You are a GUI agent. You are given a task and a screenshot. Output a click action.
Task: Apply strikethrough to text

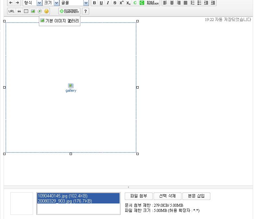click(x=115, y=3)
